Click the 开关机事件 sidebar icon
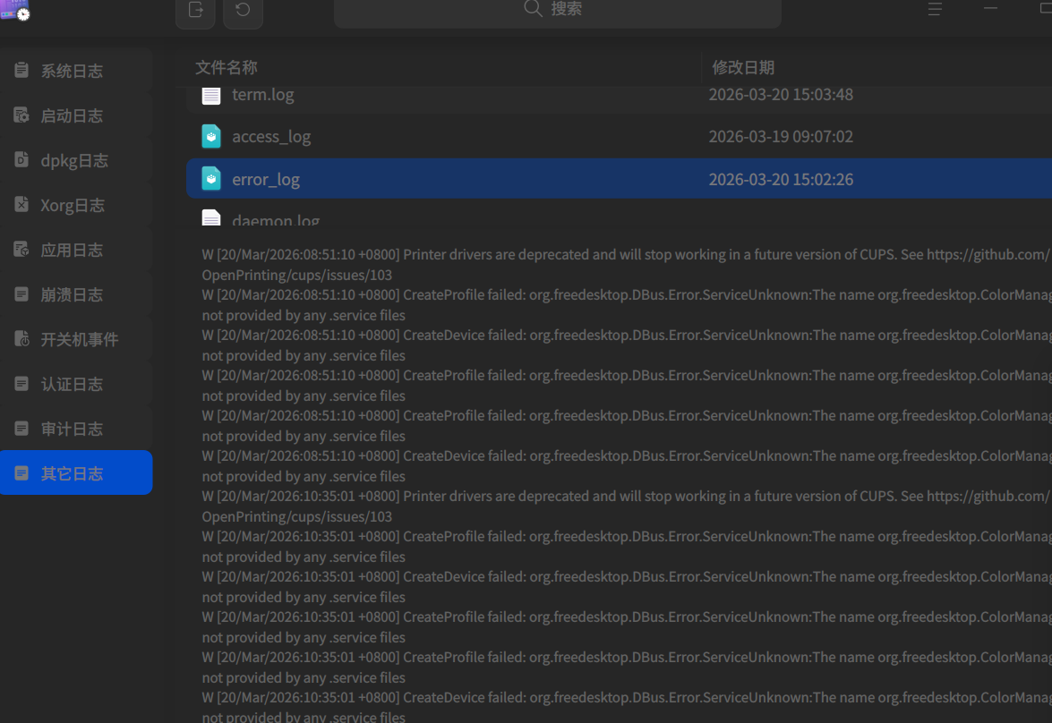1052x723 pixels. click(x=21, y=338)
